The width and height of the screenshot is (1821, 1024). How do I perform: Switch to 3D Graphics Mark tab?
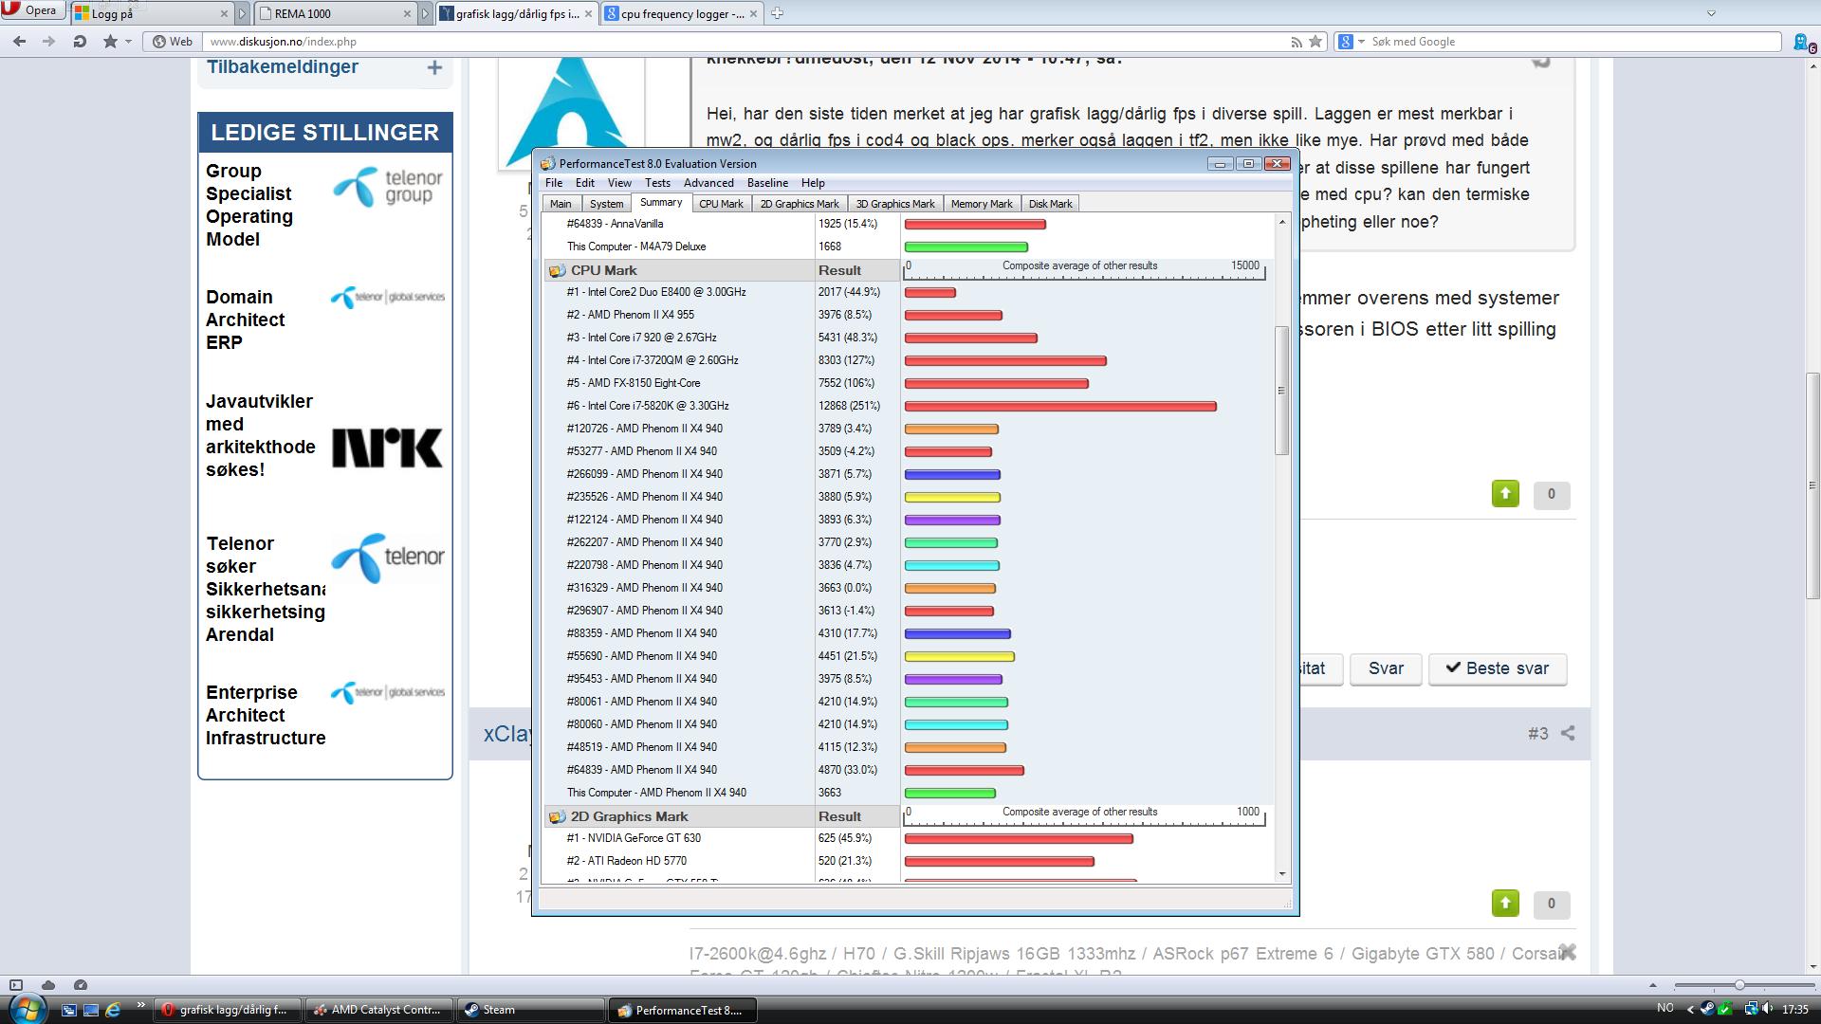[894, 204]
